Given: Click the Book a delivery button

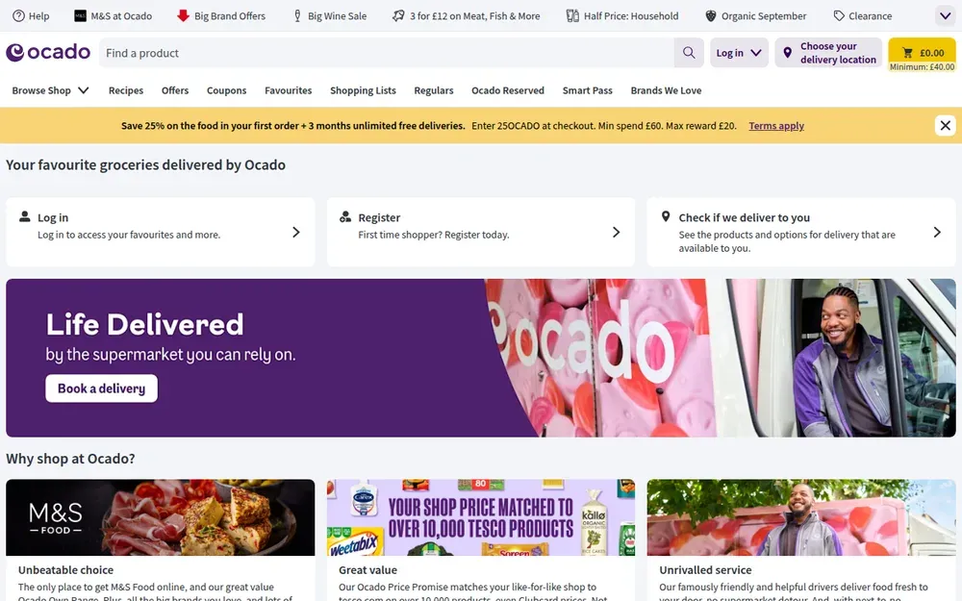Looking at the screenshot, I should point(101,388).
